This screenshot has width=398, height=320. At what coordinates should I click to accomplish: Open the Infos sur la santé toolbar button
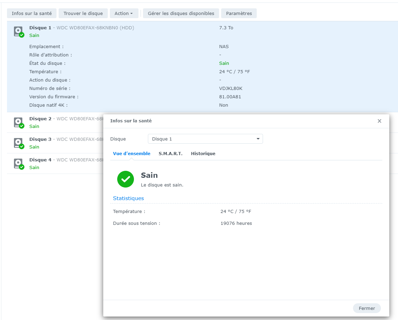tap(32, 14)
